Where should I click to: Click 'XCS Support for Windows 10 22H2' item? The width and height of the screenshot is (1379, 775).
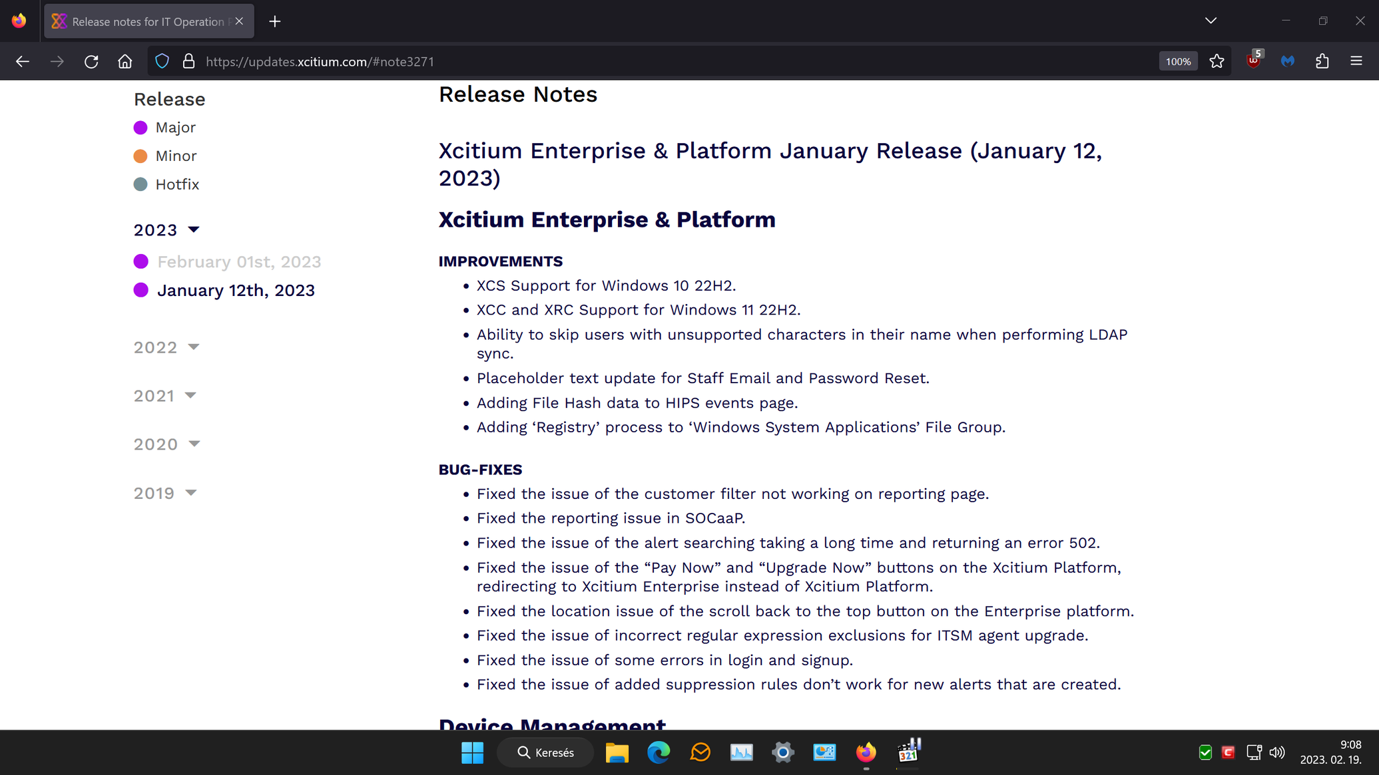[x=606, y=285]
